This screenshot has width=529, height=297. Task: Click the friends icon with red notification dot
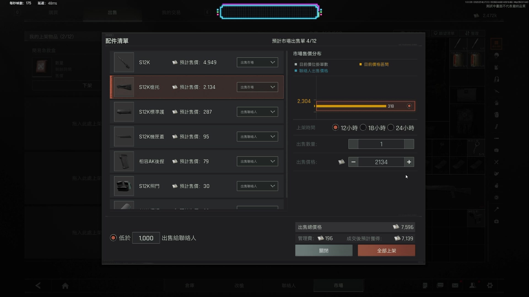click(x=473, y=285)
